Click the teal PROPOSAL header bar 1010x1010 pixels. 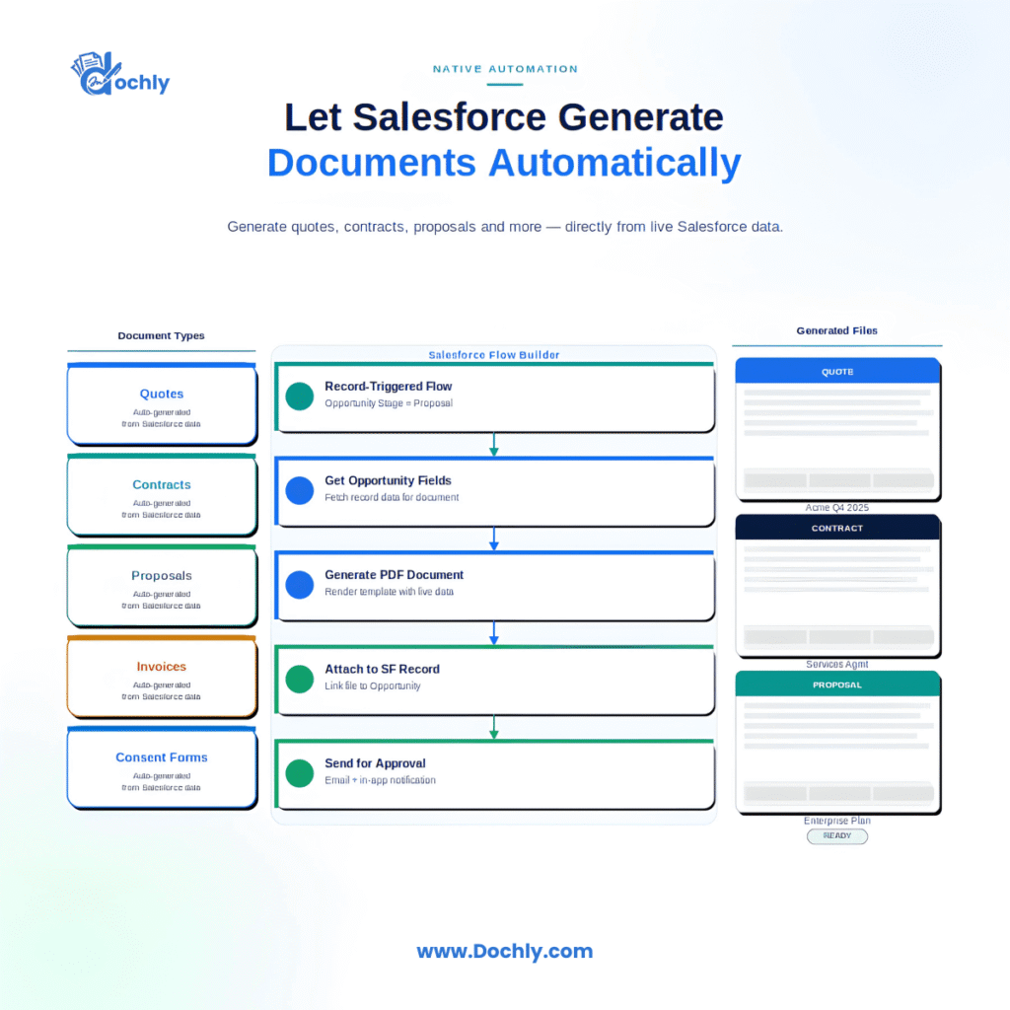point(837,685)
